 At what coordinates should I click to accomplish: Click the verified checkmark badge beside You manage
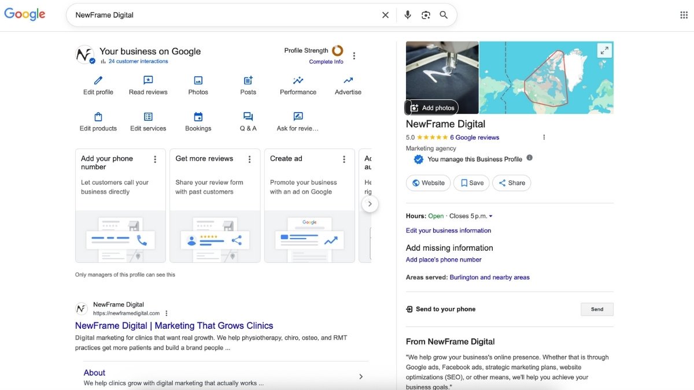419,159
